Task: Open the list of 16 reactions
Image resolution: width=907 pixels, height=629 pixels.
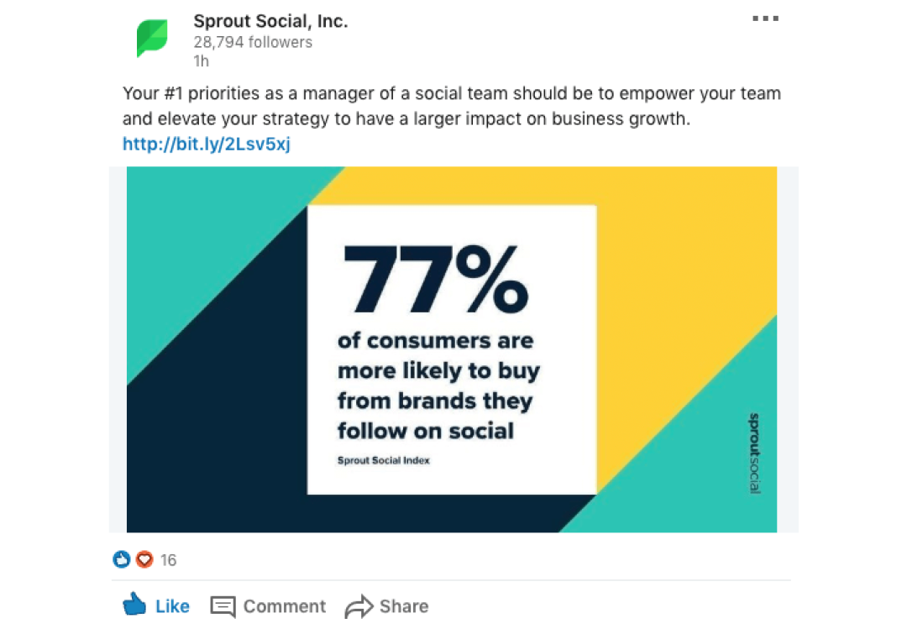Action: coord(168,560)
